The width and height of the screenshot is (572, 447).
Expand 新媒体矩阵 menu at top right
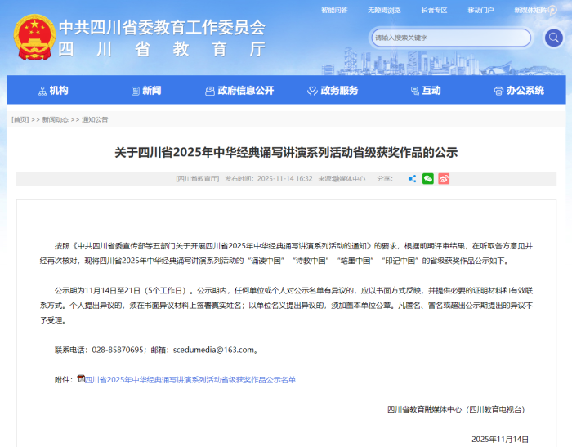(531, 11)
